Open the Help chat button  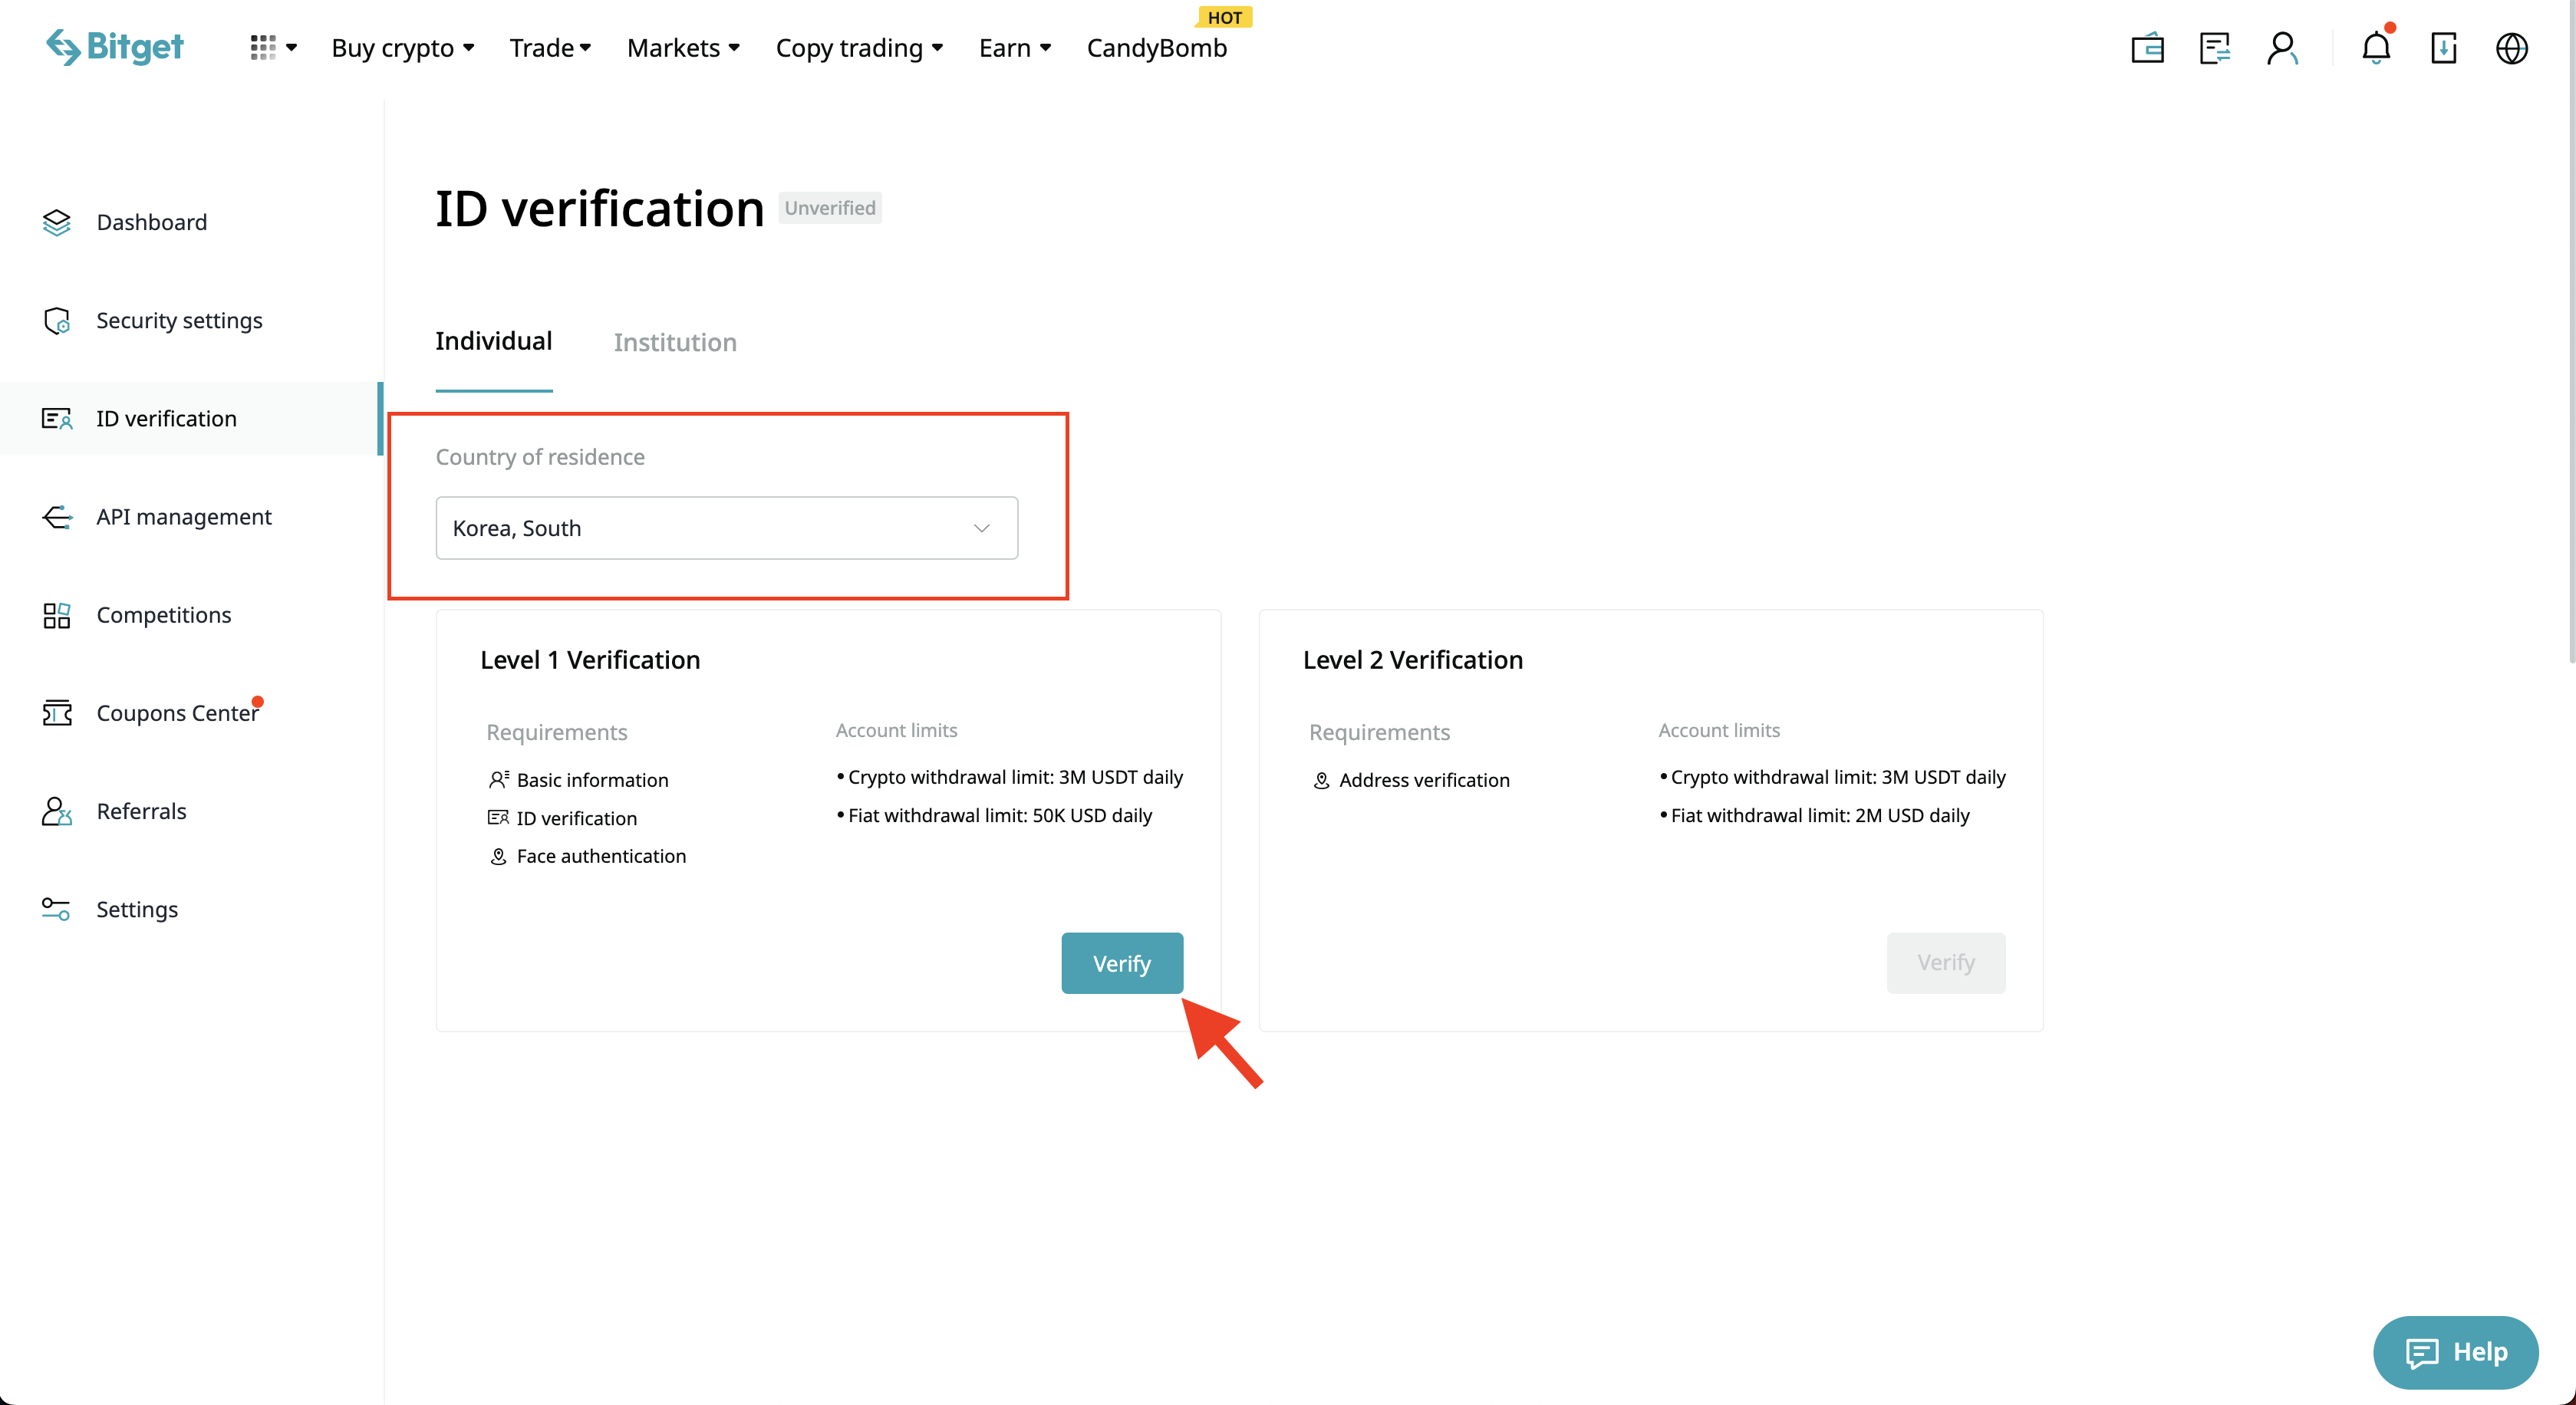click(2455, 1352)
